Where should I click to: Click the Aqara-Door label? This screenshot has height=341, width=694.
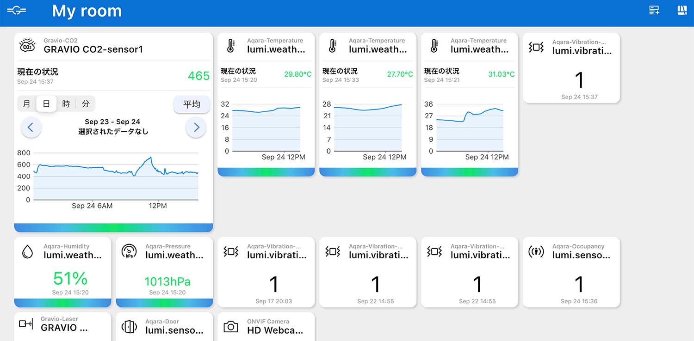coord(162,322)
